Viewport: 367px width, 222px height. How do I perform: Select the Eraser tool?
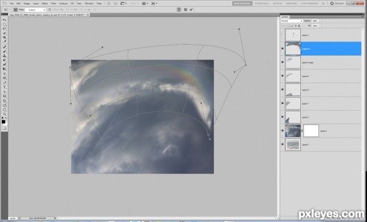click(4, 64)
